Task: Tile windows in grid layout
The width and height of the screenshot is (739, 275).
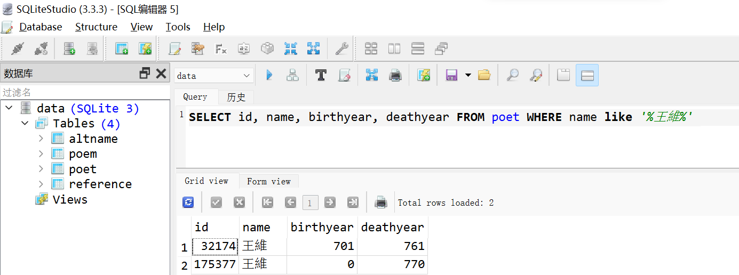Action: click(x=371, y=49)
